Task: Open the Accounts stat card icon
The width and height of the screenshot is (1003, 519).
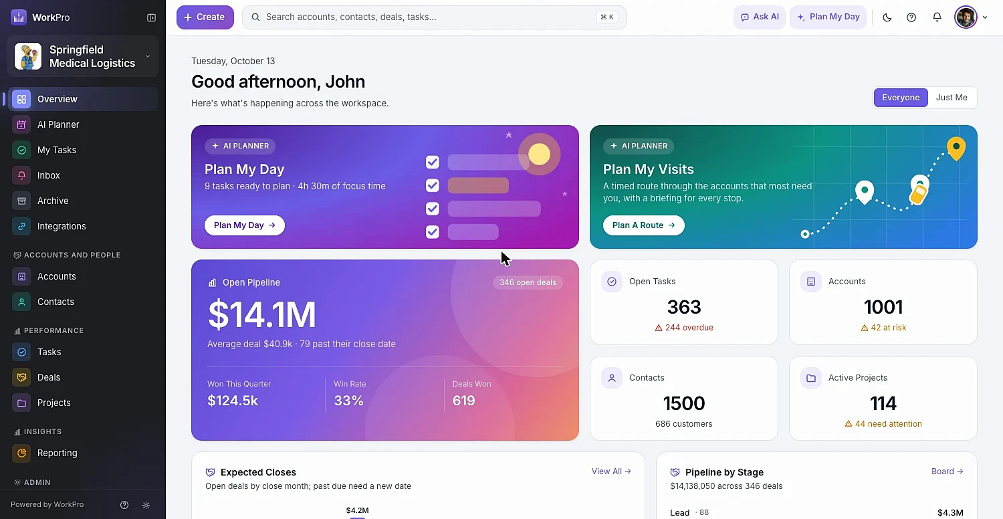Action: (x=810, y=282)
